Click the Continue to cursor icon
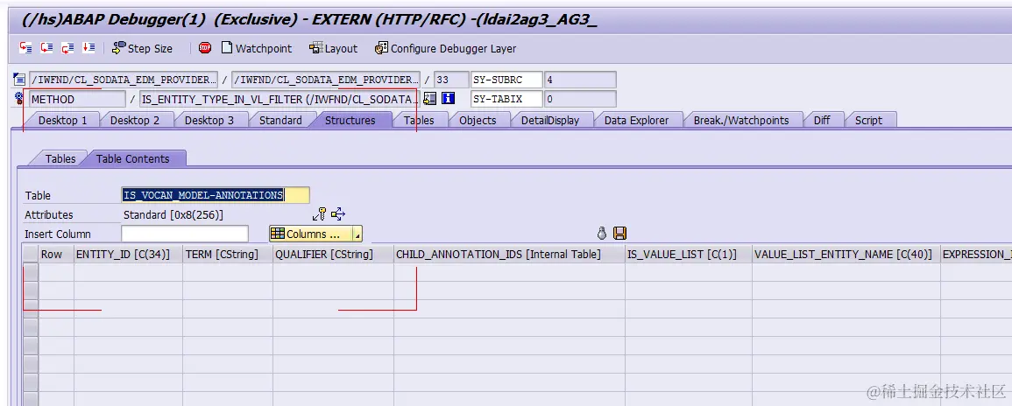Screen dimensions: 1012x406 (88, 48)
